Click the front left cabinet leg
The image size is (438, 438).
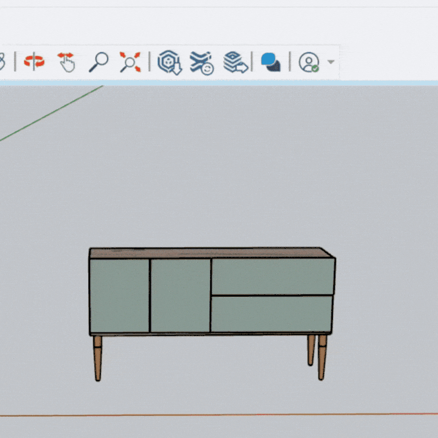coord(98,357)
